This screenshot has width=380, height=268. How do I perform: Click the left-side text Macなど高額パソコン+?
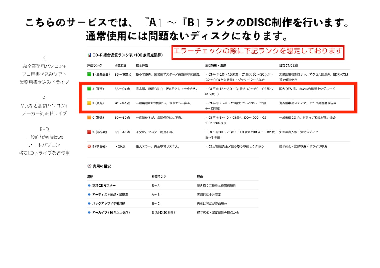44,106
